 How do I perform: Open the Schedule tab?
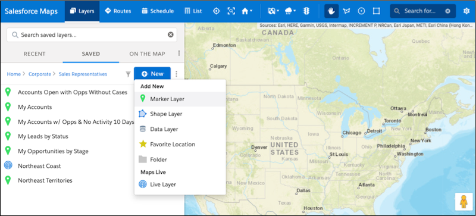[x=158, y=11]
